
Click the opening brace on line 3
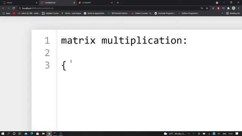pos(64,65)
